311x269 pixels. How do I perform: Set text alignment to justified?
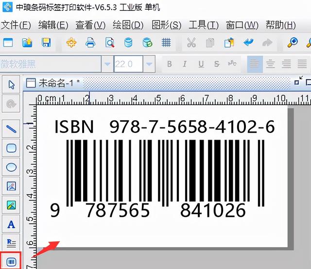(302, 64)
